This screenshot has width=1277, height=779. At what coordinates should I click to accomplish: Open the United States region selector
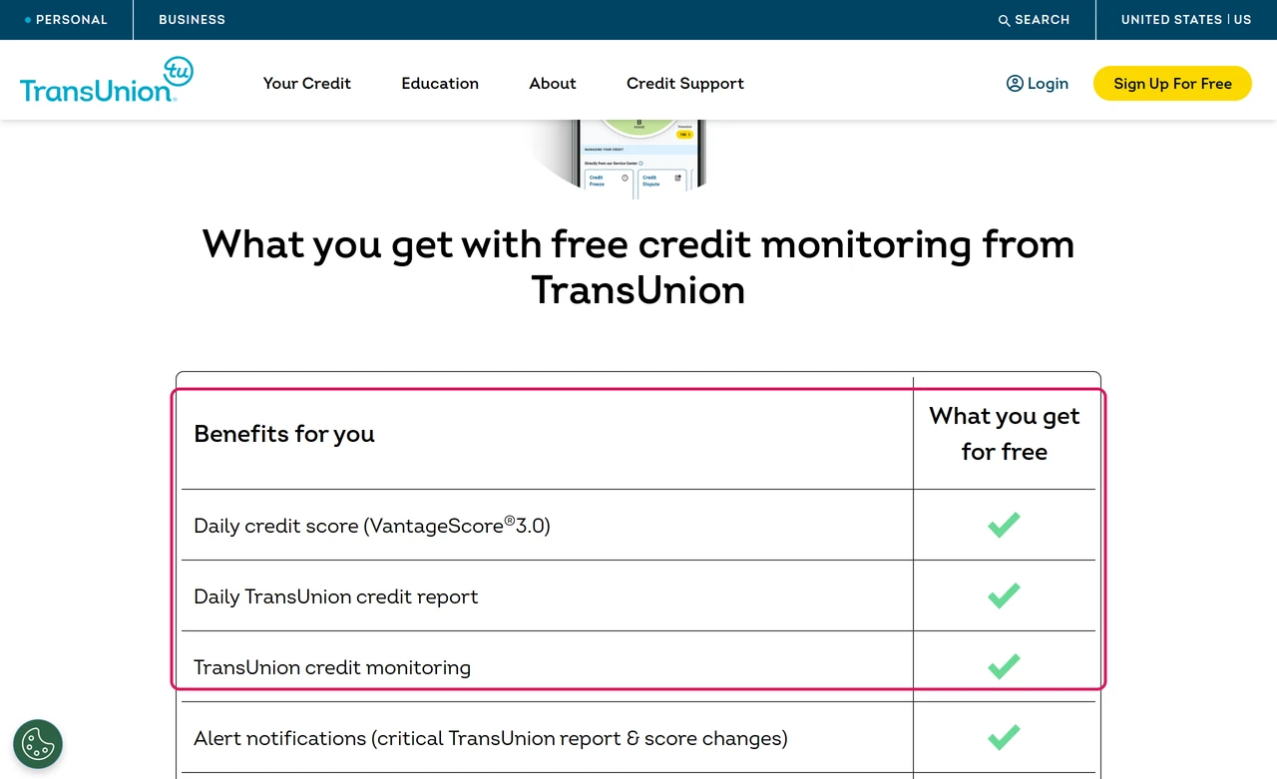coord(1186,20)
